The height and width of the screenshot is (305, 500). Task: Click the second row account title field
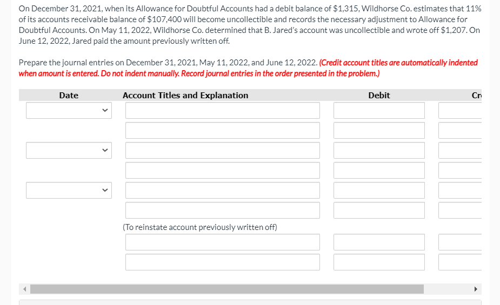pos(223,130)
